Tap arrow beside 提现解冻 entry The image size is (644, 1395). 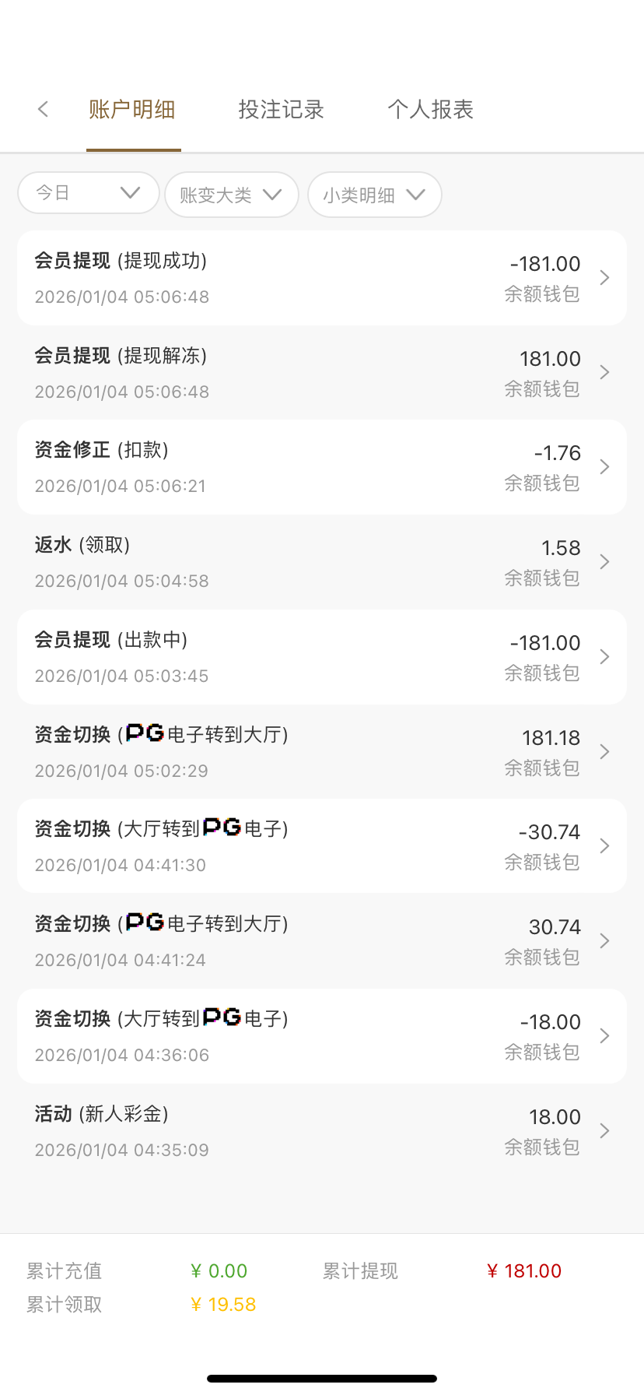(x=604, y=373)
